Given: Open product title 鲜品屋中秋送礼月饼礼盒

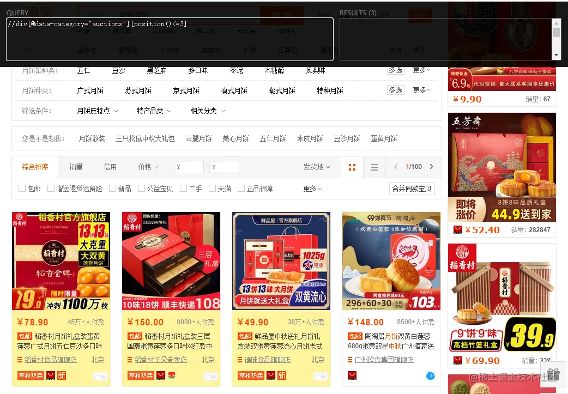Looking at the screenshot, I should tap(280, 341).
